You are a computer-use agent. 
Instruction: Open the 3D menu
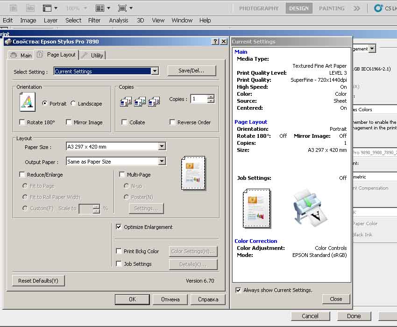coord(141,20)
